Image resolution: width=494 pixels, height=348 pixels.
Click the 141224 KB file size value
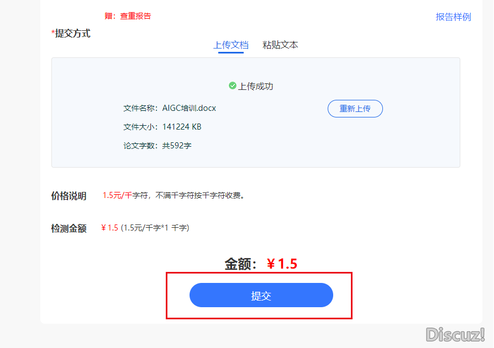point(182,127)
